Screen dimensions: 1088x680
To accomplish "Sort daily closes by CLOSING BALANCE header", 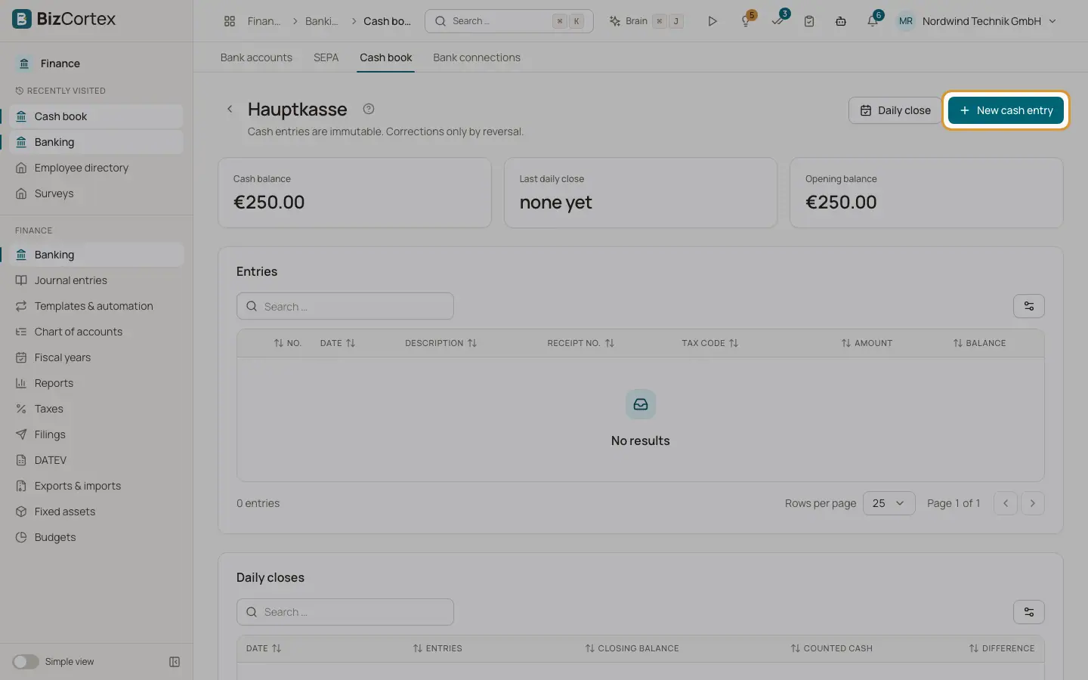I will [632, 648].
